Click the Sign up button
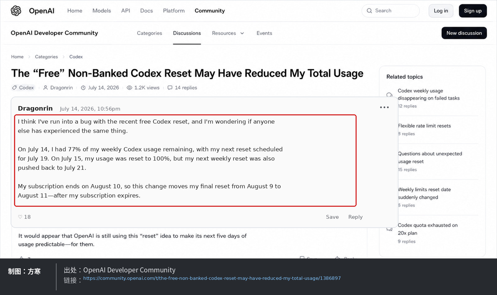Image resolution: width=497 pixels, height=295 pixels. coord(473,11)
